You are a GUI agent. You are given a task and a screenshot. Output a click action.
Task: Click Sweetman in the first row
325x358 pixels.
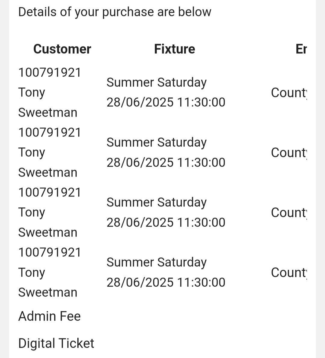(48, 113)
